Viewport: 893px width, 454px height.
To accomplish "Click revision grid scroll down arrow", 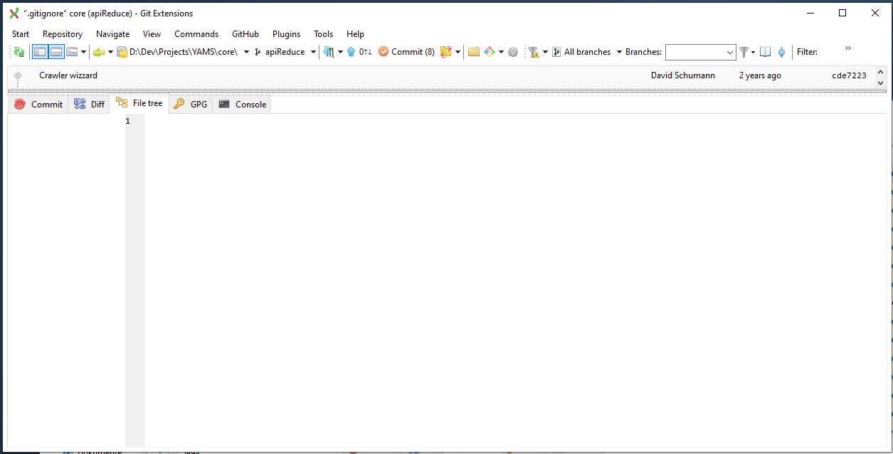I will [x=881, y=83].
